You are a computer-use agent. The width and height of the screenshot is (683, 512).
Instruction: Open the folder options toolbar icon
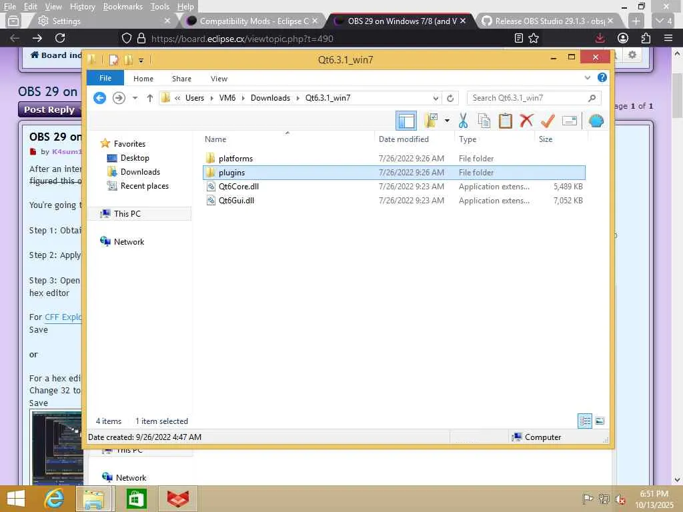[x=431, y=121]
